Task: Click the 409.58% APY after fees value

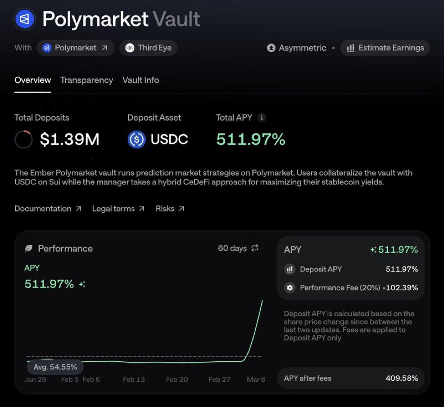Action: (x=402, y=378)
